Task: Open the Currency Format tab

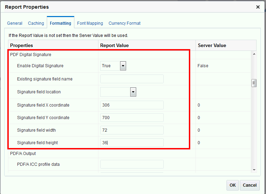Action: tap(125, 23)
